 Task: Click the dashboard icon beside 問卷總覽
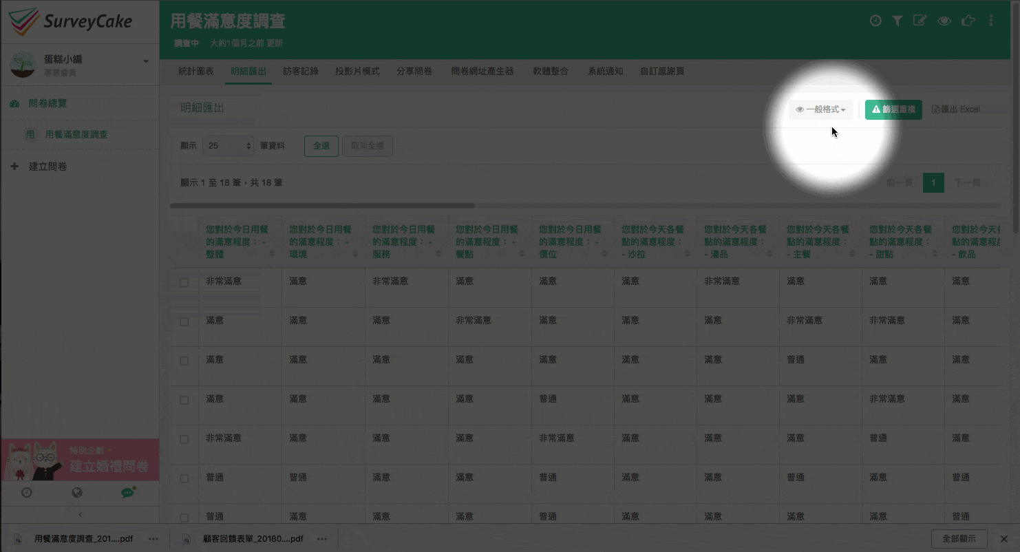pyautogui.click(x=15, y=104)
